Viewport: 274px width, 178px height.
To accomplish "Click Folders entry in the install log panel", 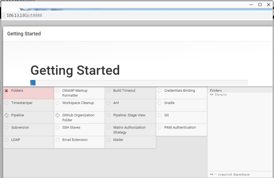I will 216,90.
